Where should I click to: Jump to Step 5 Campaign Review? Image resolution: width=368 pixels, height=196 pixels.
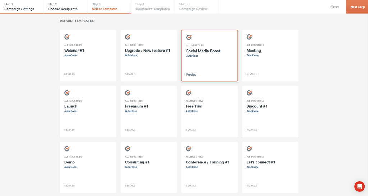point(197,7)
